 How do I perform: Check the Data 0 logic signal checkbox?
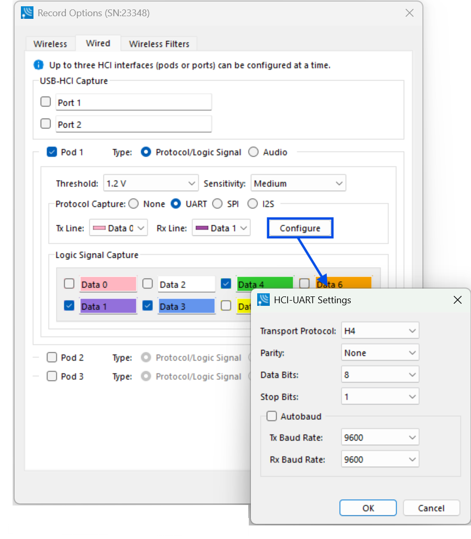(69, 283)
